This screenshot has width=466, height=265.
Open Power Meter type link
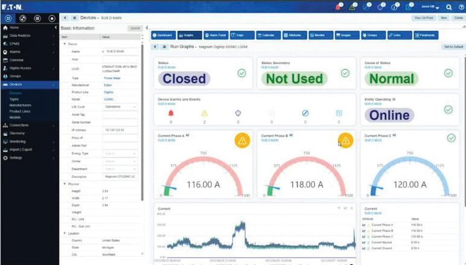click(112, 78)
